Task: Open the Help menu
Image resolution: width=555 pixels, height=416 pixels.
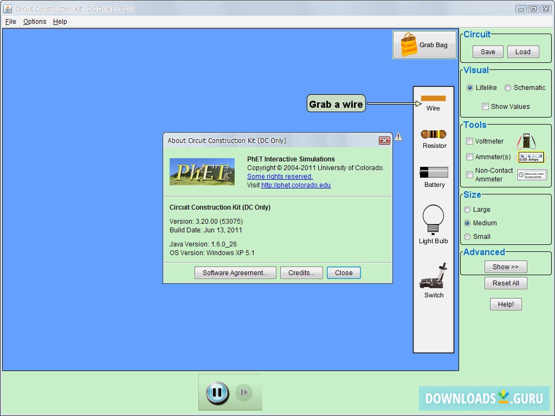Action: click(x=60, y=22)
